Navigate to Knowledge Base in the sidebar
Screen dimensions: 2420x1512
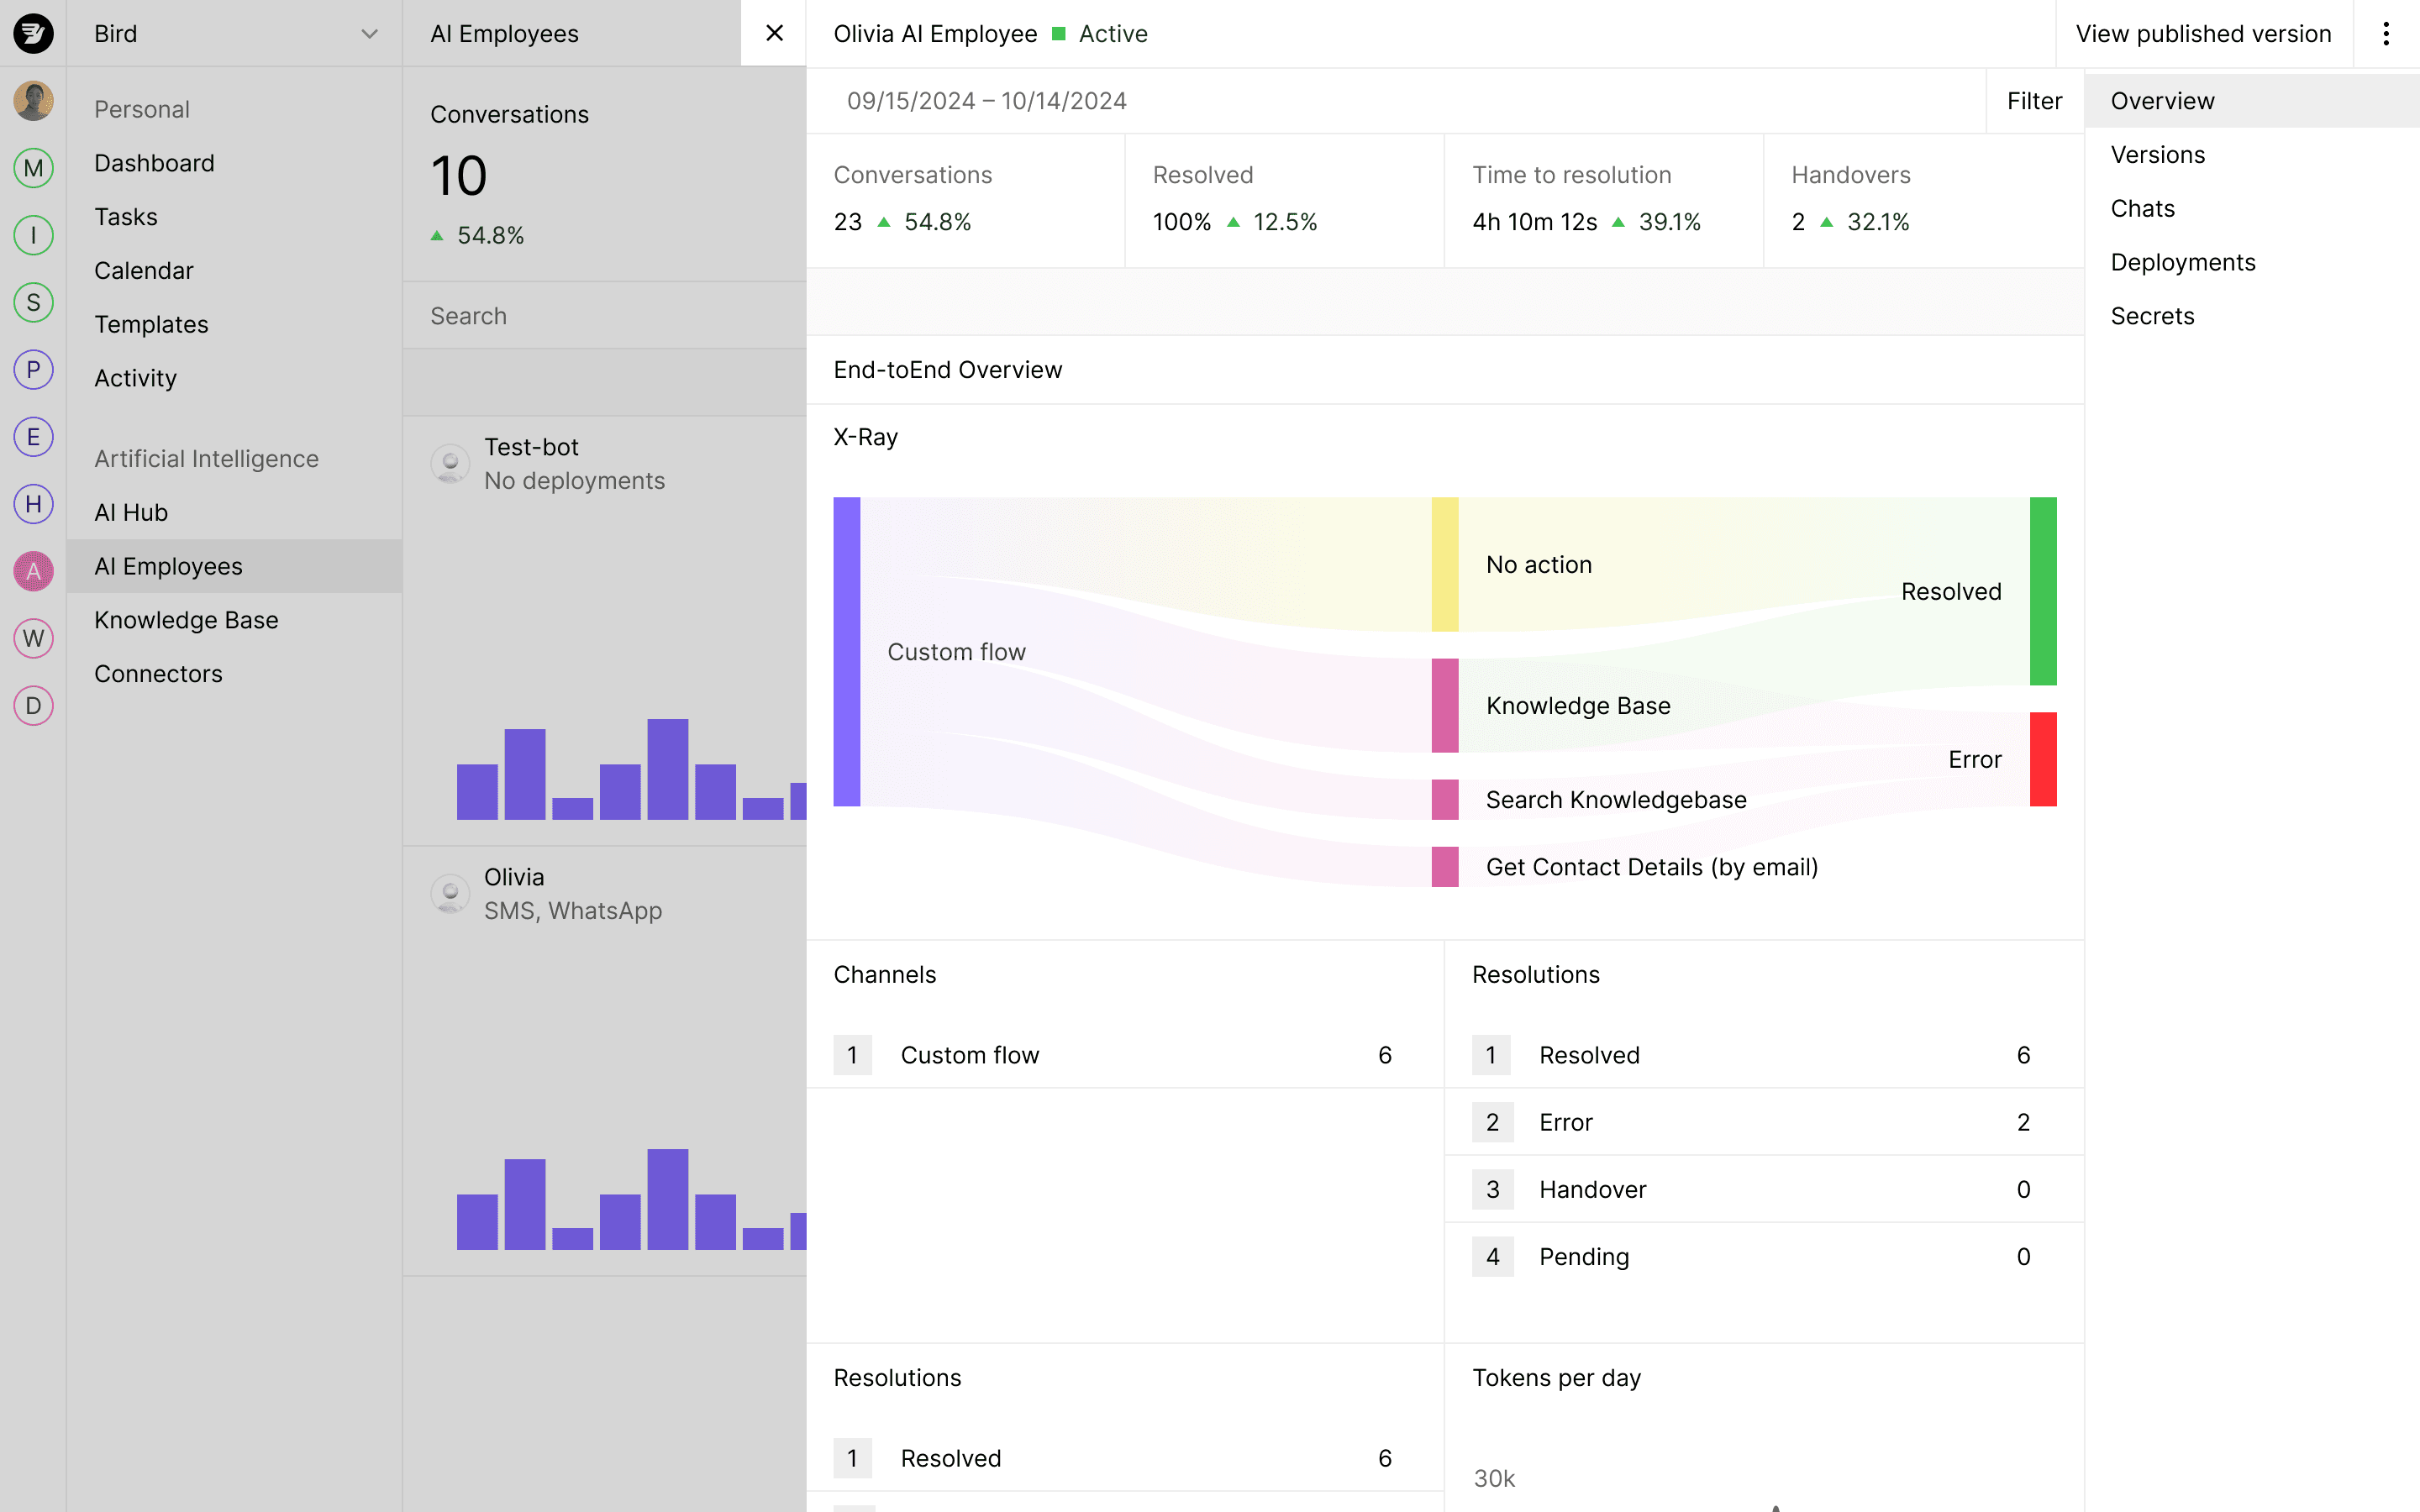pos(186,620)
